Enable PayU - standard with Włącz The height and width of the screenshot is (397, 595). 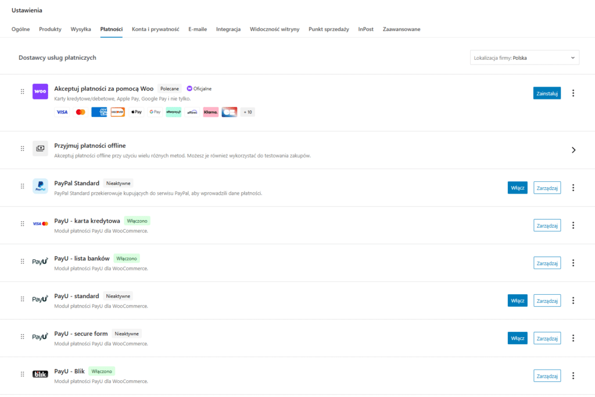click(517, 301)
